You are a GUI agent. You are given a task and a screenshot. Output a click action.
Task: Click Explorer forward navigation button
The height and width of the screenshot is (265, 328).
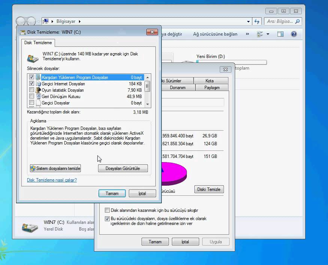click(x=31, y=21)
